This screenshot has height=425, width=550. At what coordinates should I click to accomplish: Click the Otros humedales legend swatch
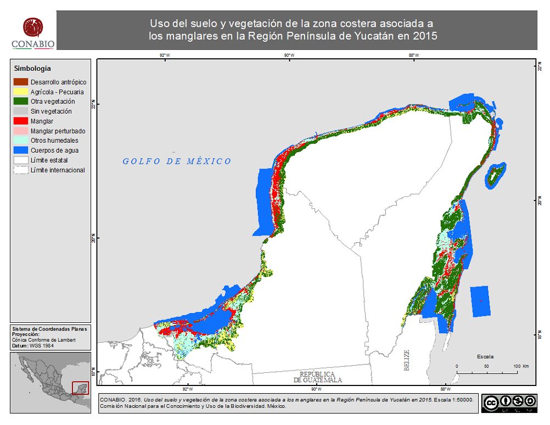pos(21,141)
